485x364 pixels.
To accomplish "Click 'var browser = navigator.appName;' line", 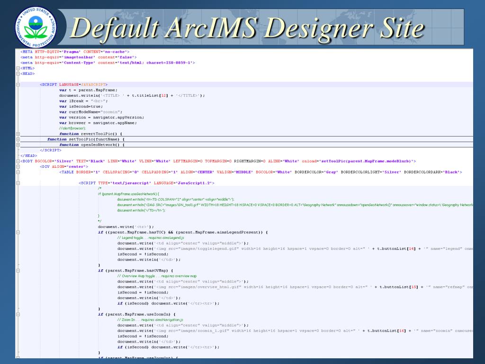I will click(x=98, y=123).
